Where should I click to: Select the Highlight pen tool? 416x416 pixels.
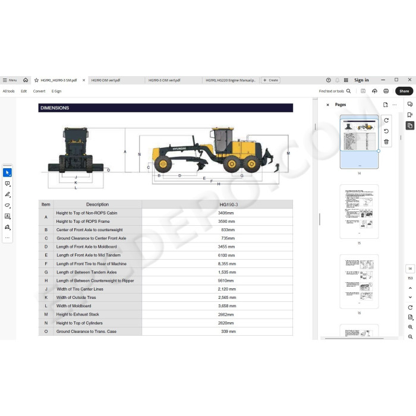pos(7,194)
